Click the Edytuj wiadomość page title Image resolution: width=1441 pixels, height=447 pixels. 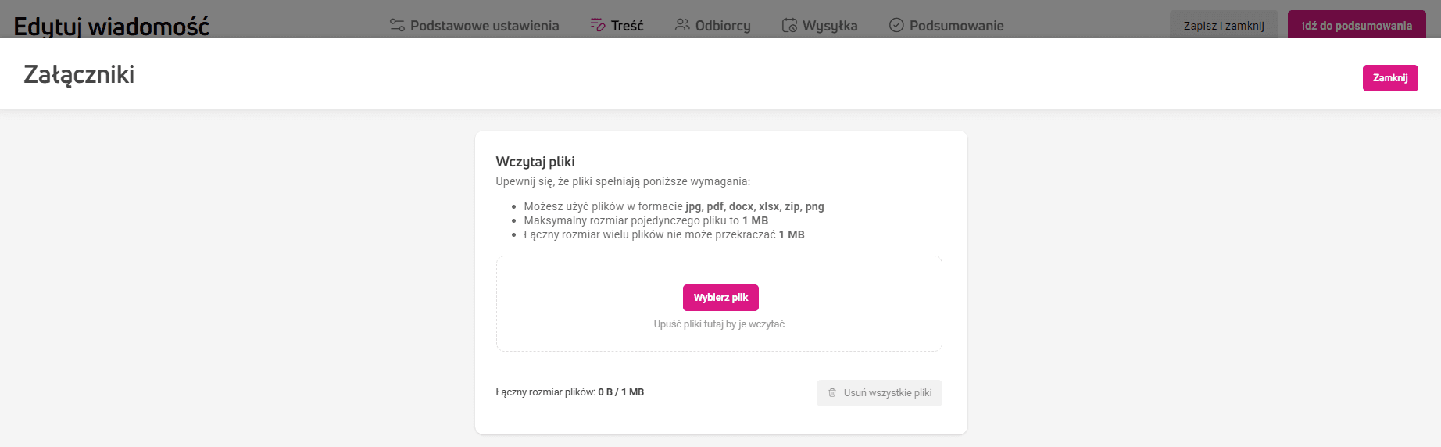[x=112, y=26]
